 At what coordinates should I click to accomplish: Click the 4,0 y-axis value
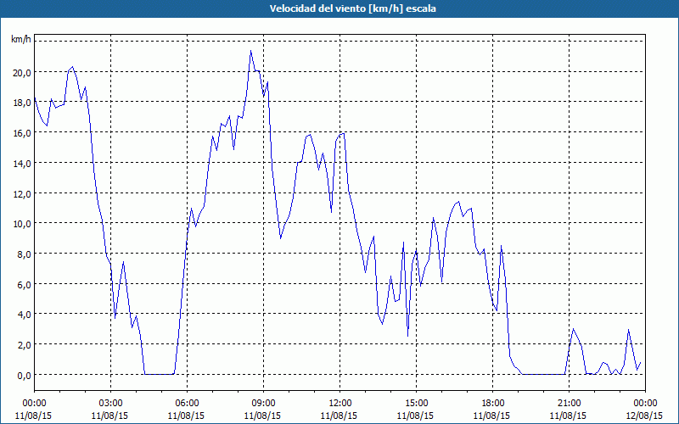pos(24,315)
